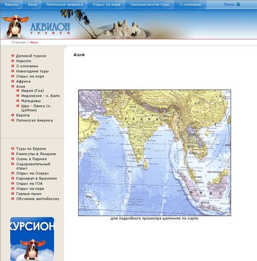The width and height of the screenshot is (257, 261).
Task: Collapse the Азия sidebar section
Action: (x=21, y=86)
